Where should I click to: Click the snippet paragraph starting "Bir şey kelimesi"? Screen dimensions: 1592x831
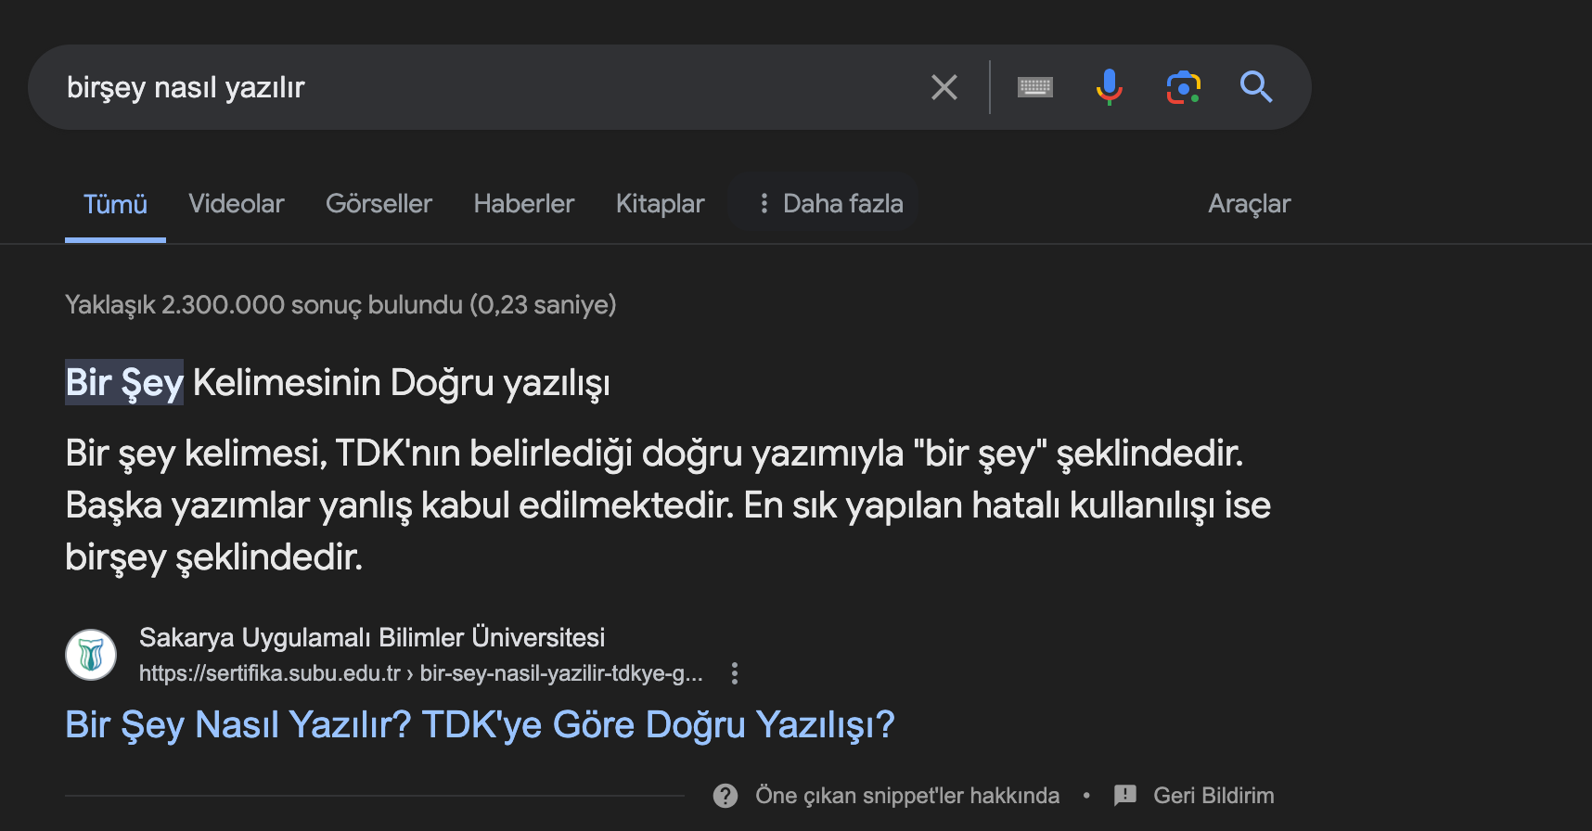point(668,505)
